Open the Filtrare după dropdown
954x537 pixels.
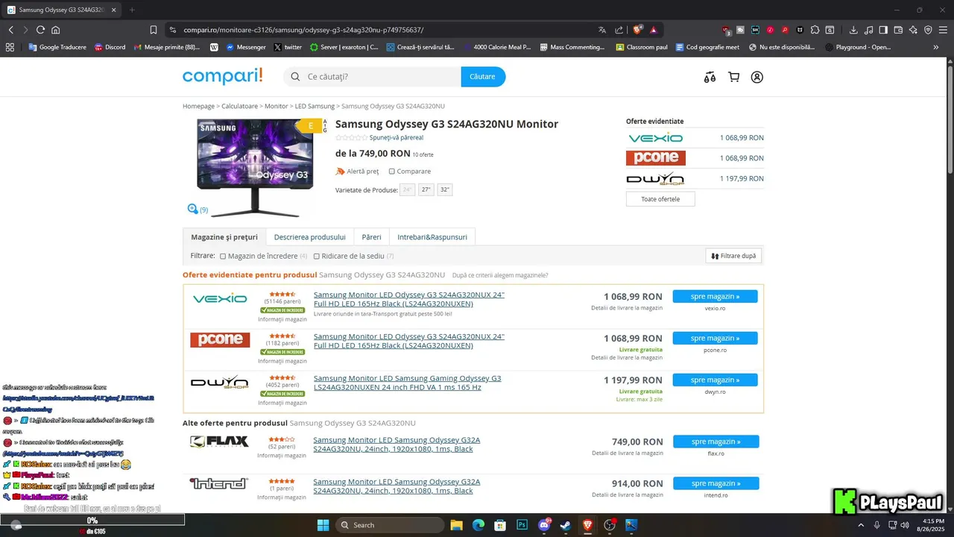click(733, 256)
